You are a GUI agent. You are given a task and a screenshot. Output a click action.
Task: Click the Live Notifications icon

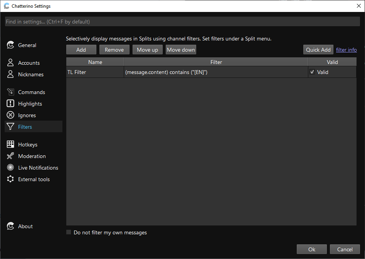10,167
